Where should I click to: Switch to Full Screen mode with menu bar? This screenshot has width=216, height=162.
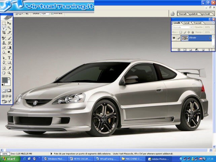click(x=6, y=96)
